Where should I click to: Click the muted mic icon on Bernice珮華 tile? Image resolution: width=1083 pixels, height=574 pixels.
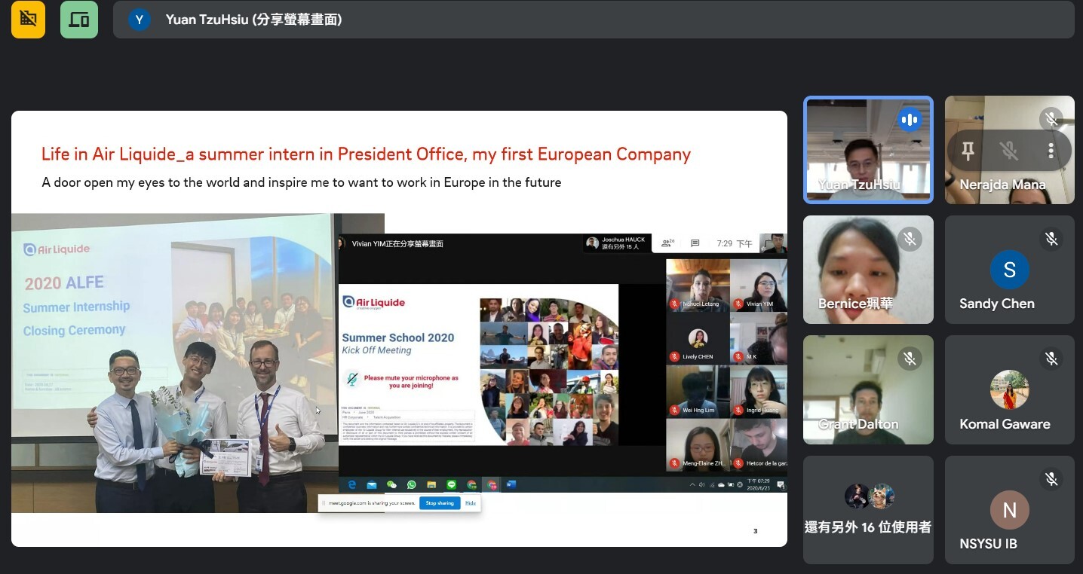click(910, 239)
